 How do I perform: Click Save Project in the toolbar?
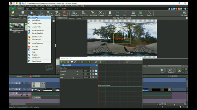(x=23, y=13)
